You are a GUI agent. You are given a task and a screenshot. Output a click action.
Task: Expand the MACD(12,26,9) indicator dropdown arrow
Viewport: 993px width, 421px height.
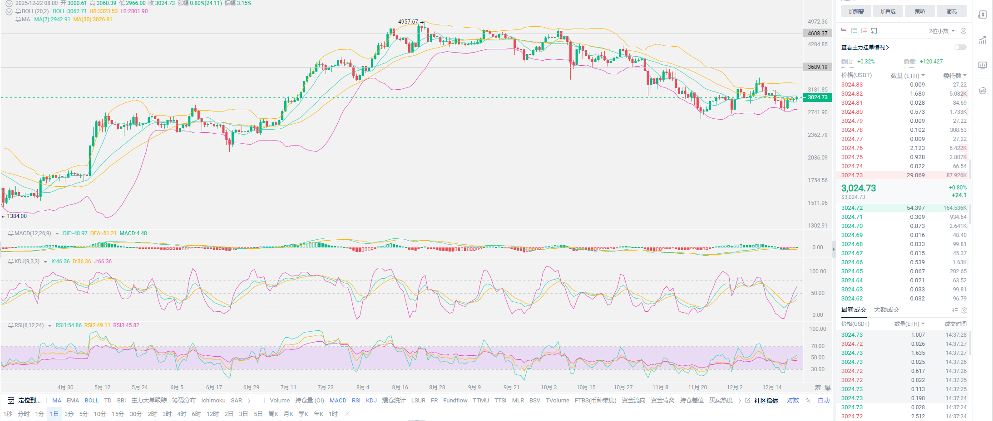(x=57, y=234)
